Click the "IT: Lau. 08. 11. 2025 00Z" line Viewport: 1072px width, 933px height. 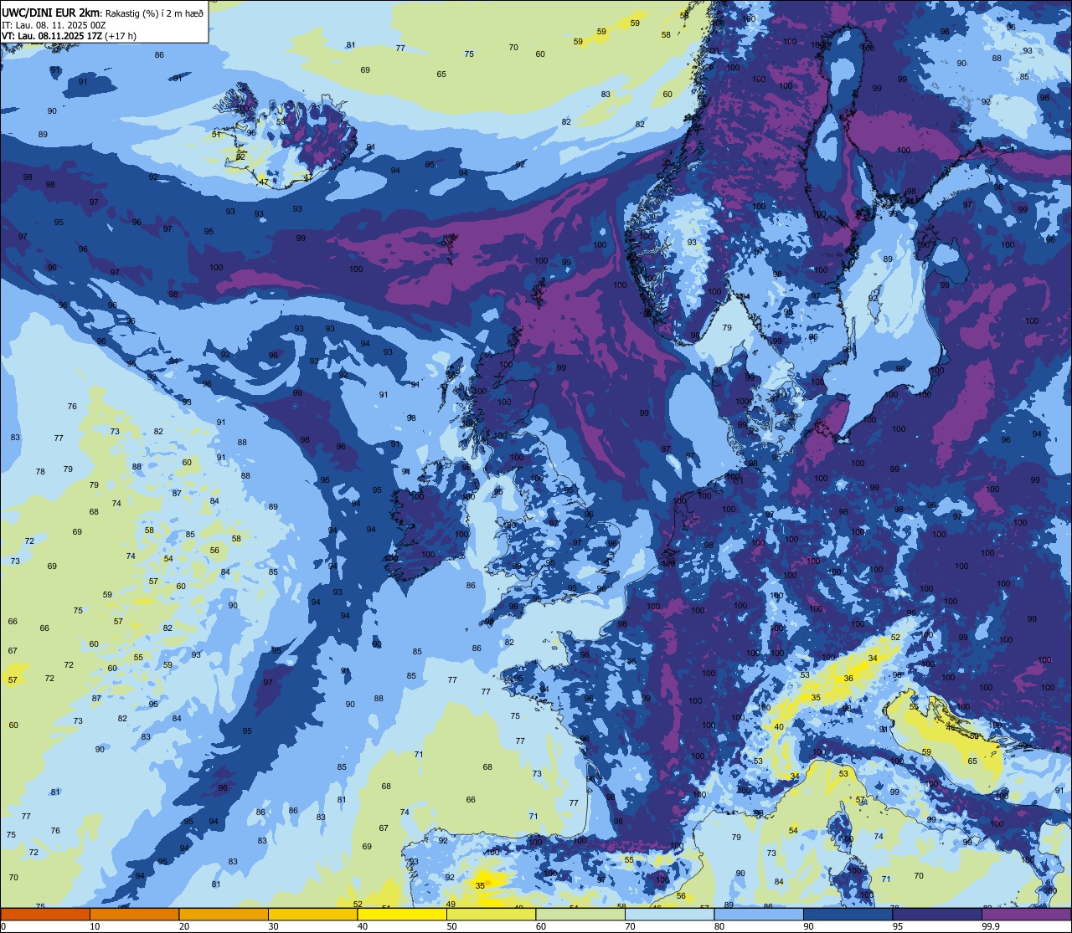tap(54, 25)
